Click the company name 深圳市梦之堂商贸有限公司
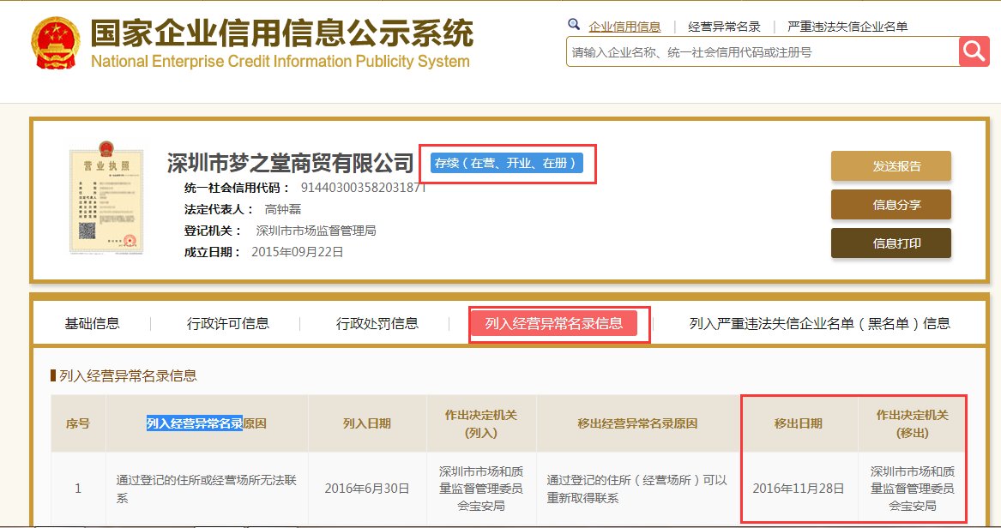This screenshot has width=1001, height=528. 288,162
